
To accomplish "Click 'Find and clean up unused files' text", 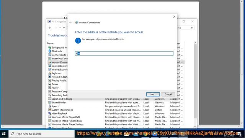I will click(122, 110).
